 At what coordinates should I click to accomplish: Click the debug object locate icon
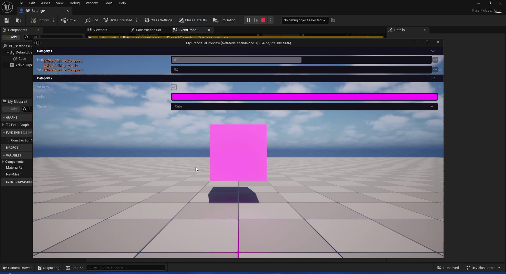pos(333,20)
